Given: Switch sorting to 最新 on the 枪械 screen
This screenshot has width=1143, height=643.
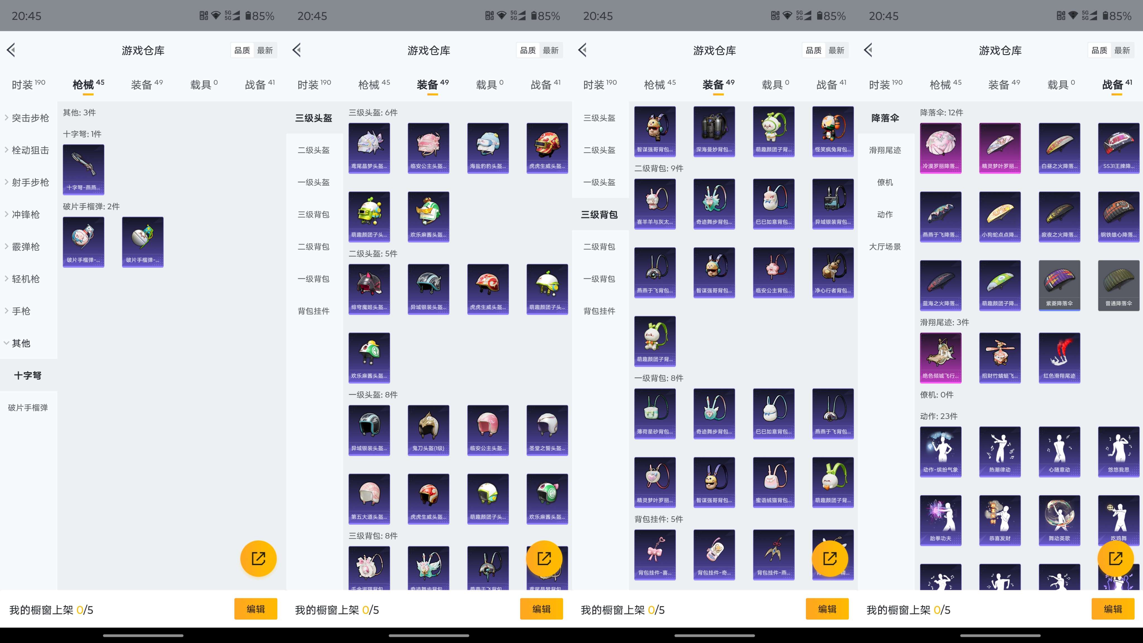Looking at the screenshot, I should coord(265,50).
